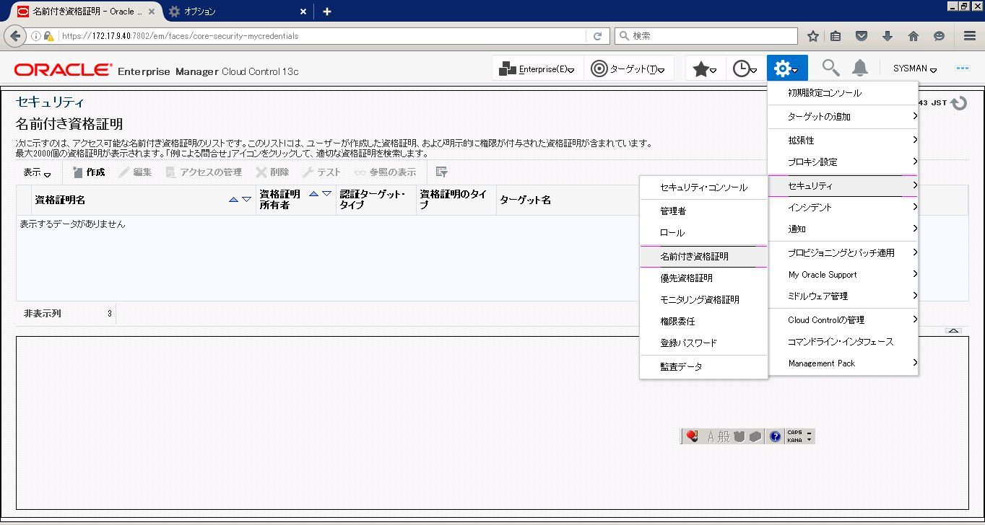The height and width of the screenshot is (525, 985).
Task: Expand 拡張性 submenu
Action: point(843,141)
